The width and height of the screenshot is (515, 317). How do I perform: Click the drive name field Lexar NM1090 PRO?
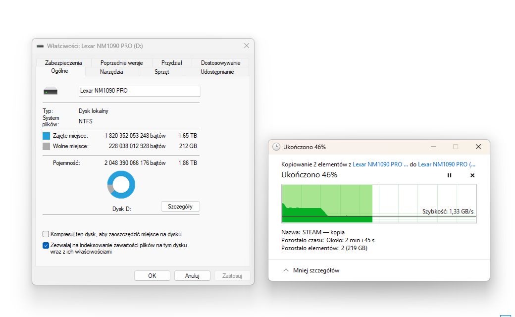[139, 91]
